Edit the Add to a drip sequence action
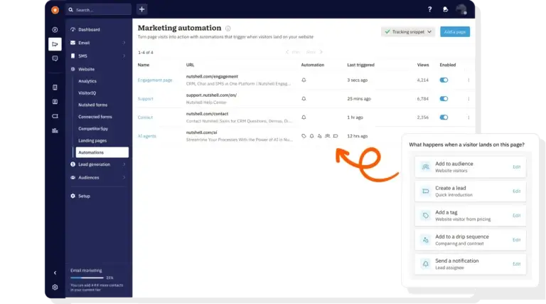The height and width of the screenshot is (304, 546). click(x=516, y=240)
